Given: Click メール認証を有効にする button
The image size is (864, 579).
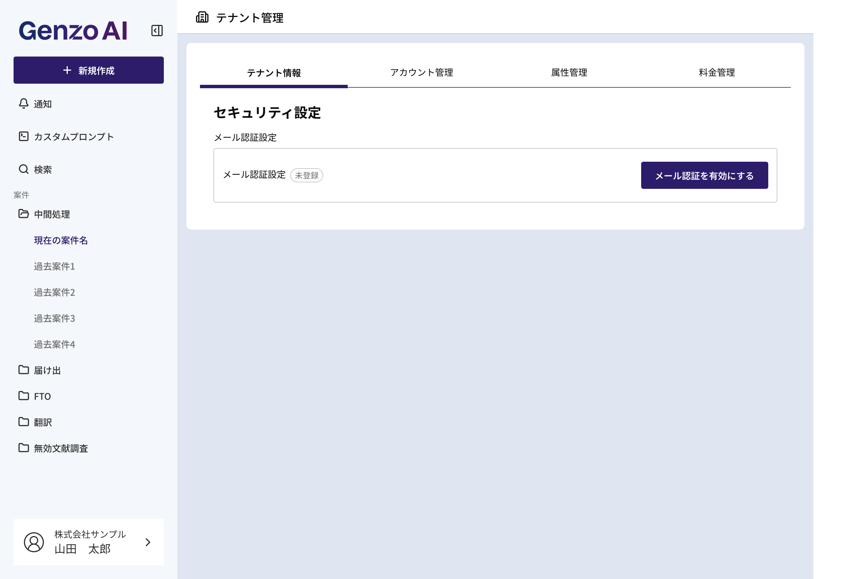Looking at the screenshot, I should pos(705,175).
